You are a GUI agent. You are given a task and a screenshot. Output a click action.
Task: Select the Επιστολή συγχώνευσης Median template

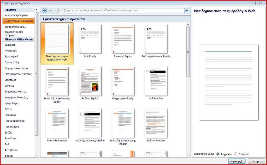tap(123, 127)
